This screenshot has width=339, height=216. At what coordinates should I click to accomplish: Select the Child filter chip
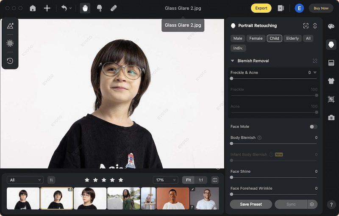[x=274, y=38]
